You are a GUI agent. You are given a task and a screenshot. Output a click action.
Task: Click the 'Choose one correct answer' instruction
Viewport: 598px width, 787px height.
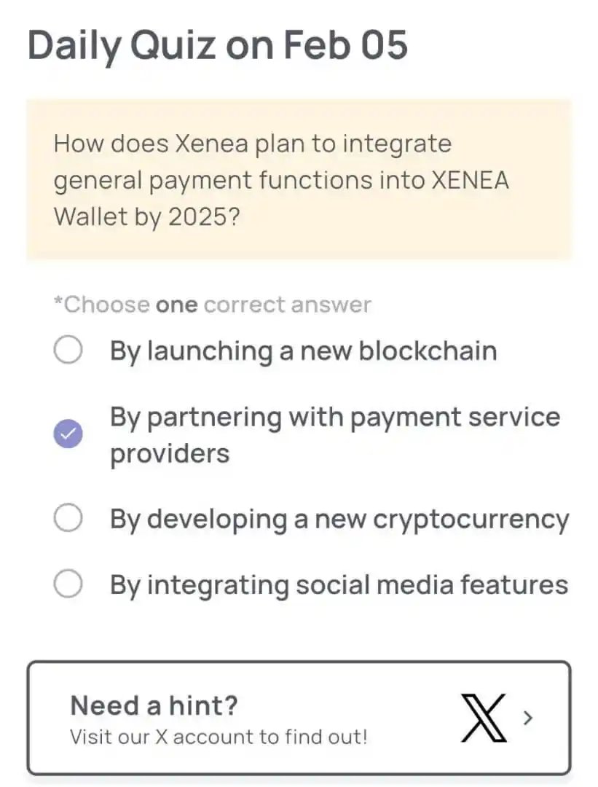pos(213,305)
